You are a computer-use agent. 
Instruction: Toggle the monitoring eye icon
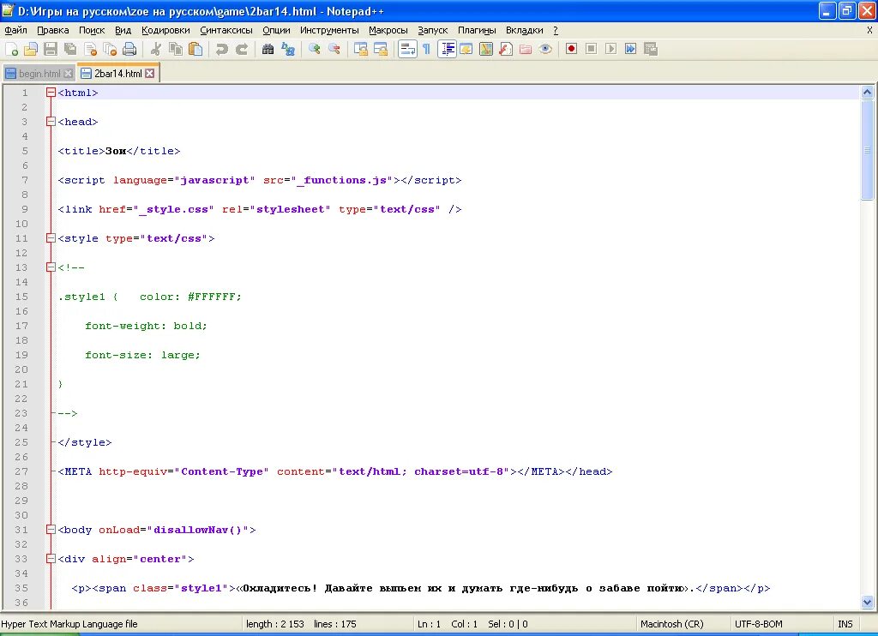545,49
